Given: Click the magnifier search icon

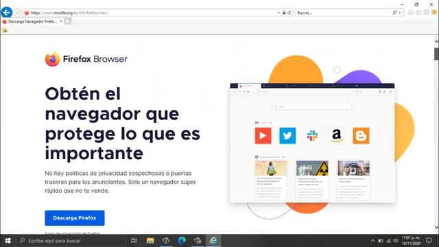Looking at the screenshot, I should (x=394, y=12).
